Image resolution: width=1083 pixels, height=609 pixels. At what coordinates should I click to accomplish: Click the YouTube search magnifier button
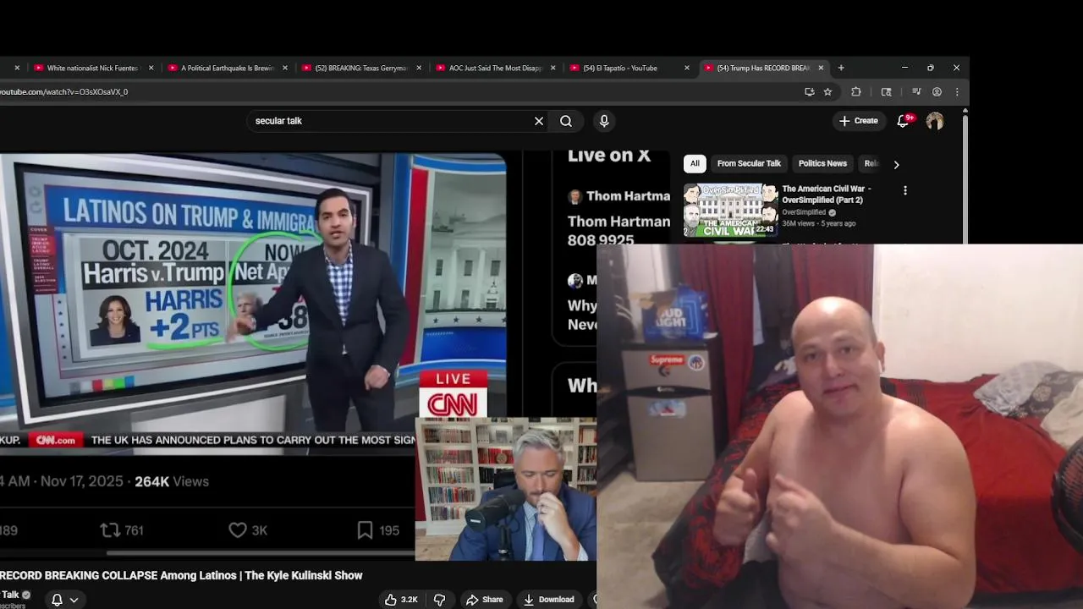566,121
